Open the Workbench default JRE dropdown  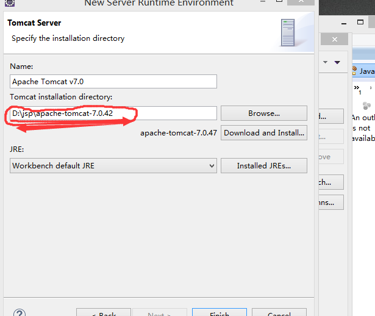[x=113, y=165]
